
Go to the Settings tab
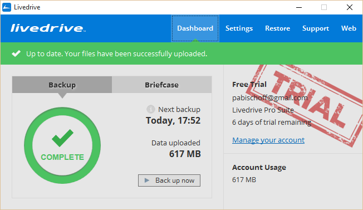pos(239,28)
